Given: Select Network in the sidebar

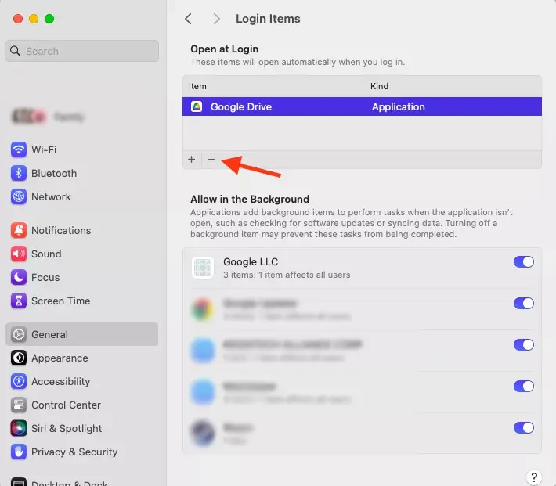Looking at the screenshot, I should [81, 196].
